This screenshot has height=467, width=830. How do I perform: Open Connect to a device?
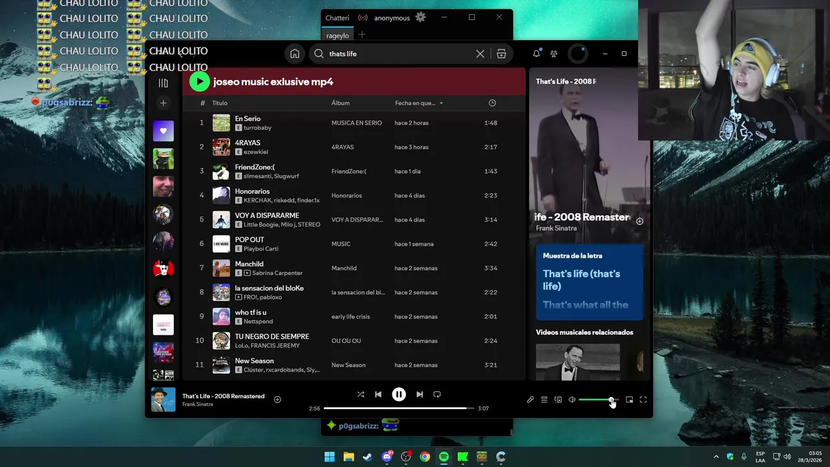558,400
